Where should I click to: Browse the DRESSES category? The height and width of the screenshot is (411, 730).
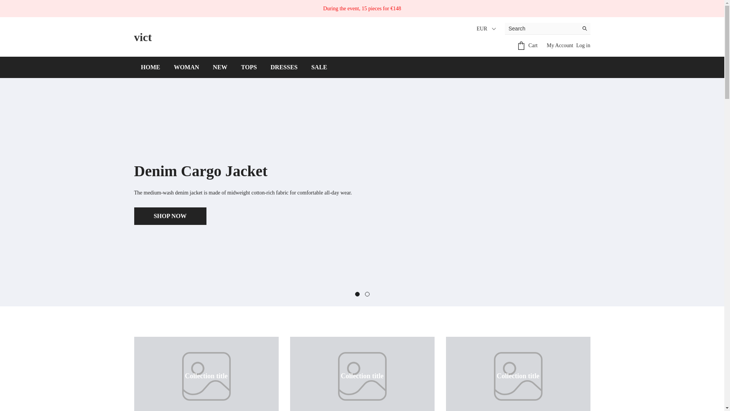click(x=284, y=67)
